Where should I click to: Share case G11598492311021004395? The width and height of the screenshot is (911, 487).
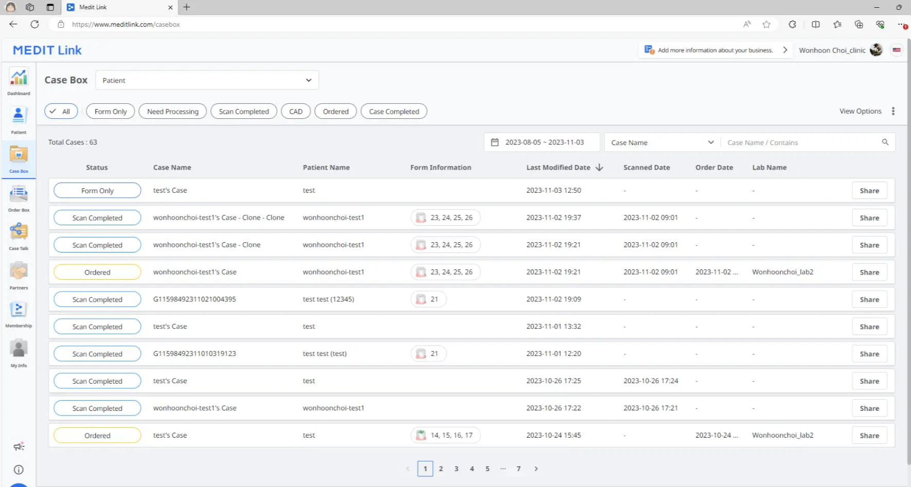click(869, 299)
